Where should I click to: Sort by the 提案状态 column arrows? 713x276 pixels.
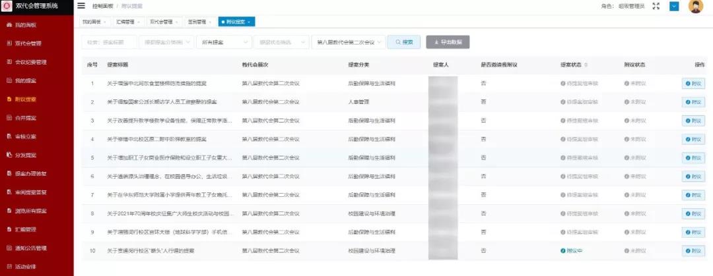click(586, 65)
